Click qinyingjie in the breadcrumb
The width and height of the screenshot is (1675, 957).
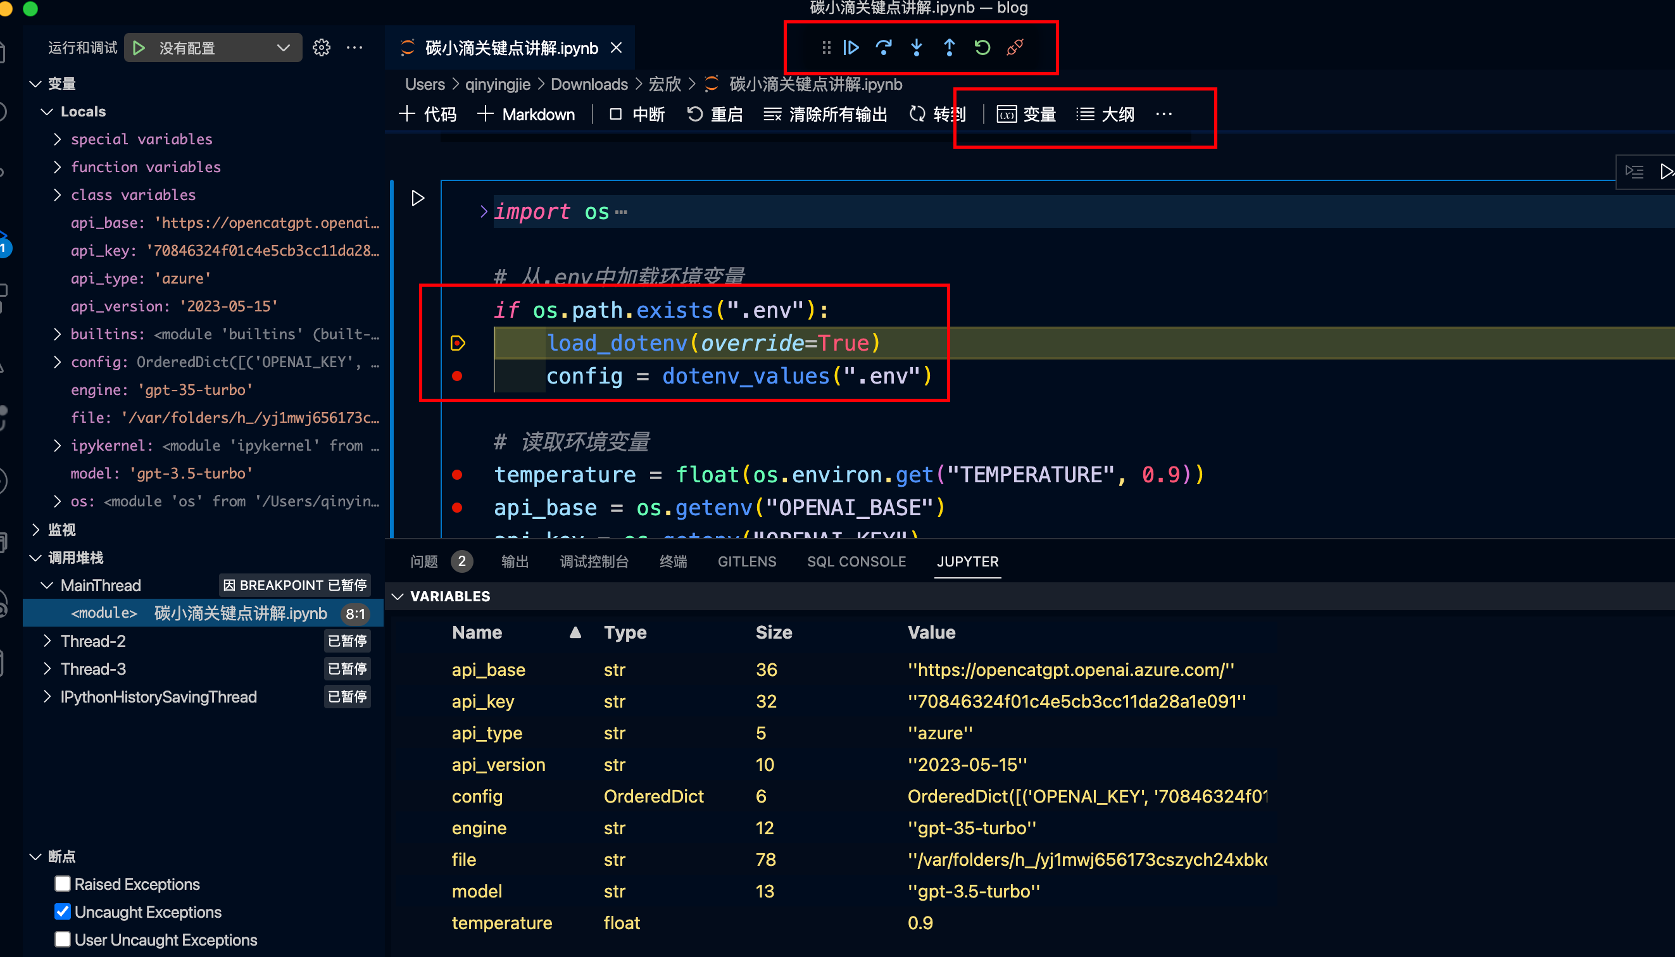pos(498,84)
